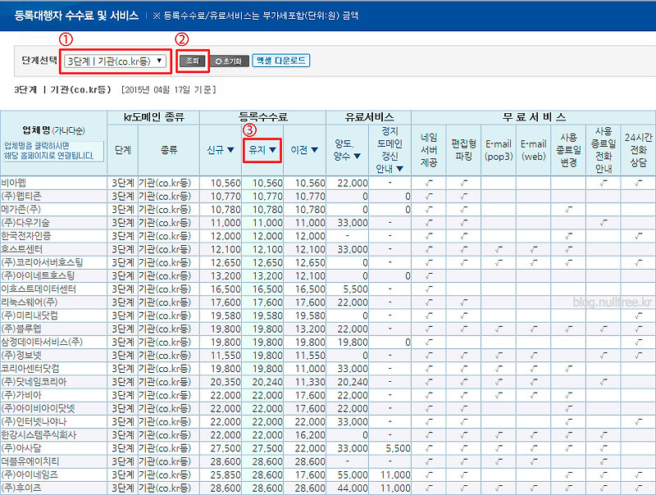Click the E-mail (web) column header
656x495 pixels.
click(x=534, y=150)
